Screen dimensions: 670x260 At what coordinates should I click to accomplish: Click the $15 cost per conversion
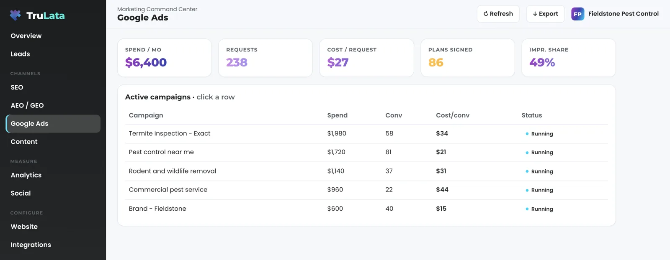click(441, 209)
